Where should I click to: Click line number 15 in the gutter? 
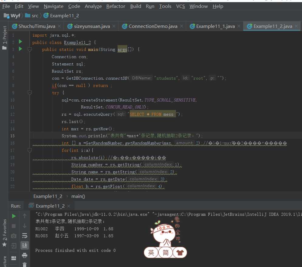12,136
